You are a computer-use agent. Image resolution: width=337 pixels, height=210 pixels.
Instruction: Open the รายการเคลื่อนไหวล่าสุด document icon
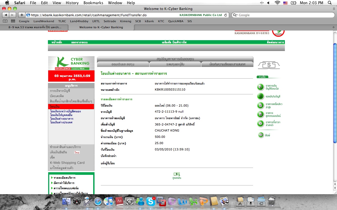260,106
